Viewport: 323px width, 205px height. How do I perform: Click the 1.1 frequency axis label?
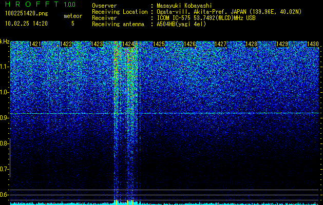4,67
